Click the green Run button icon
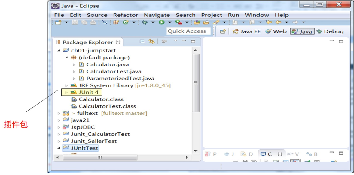Viewport: 354px width, 175px height. (161, 22)
